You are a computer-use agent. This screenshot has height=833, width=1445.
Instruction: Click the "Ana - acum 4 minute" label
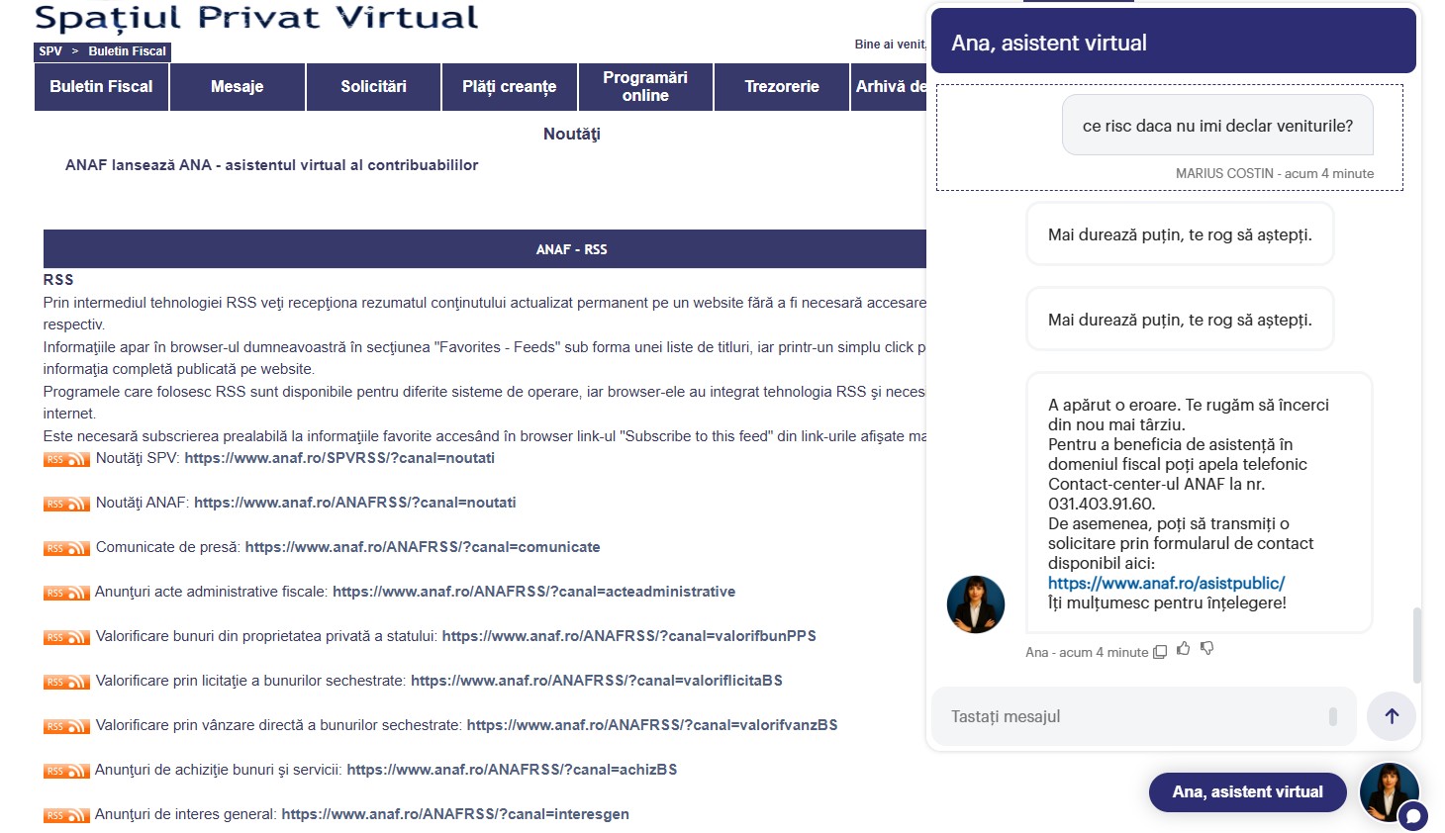[x=1087, y=652]
